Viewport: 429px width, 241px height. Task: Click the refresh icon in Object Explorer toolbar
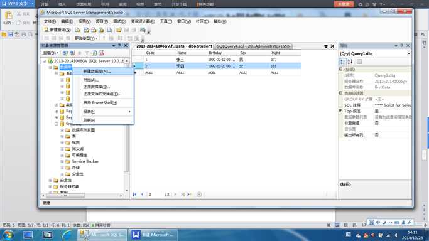point(94,53)
